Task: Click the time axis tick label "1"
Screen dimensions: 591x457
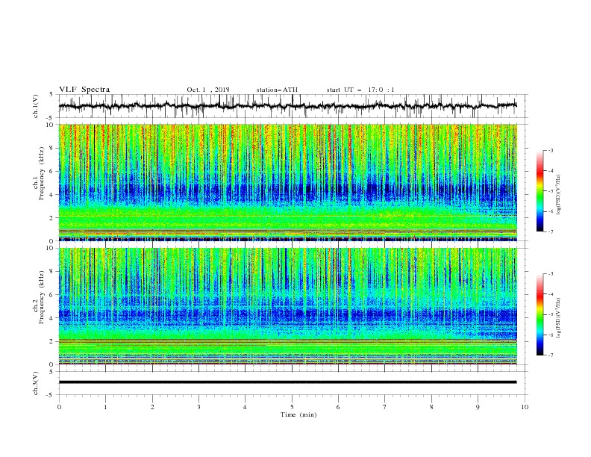Action: click(105, 407)
